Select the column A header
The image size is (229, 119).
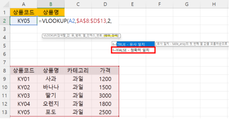point(24,4)
